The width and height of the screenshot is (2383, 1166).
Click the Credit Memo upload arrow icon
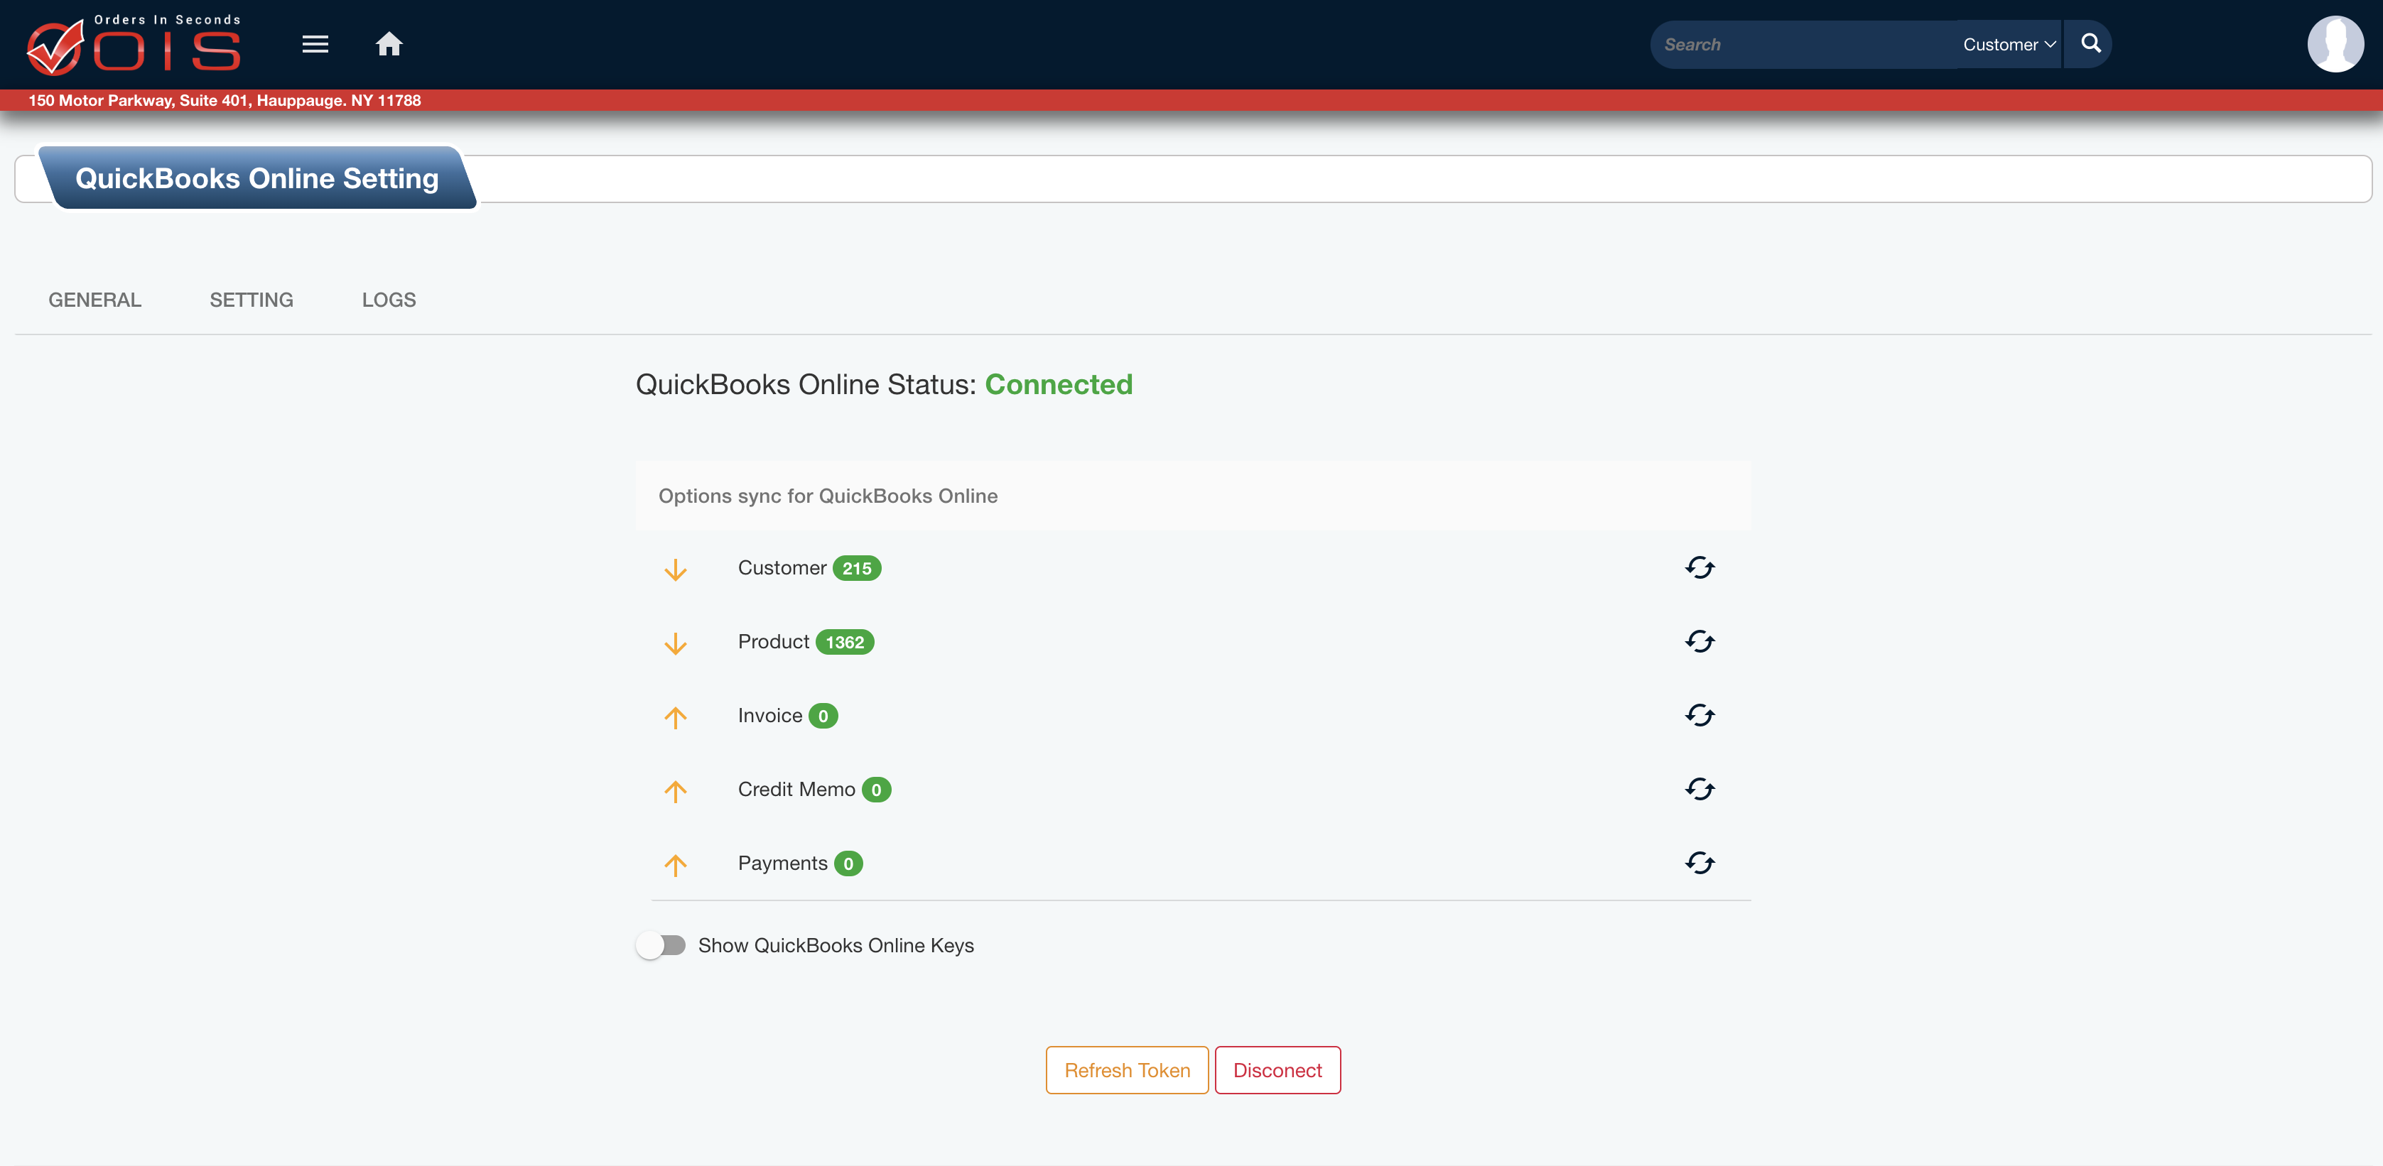coord(675,792)
